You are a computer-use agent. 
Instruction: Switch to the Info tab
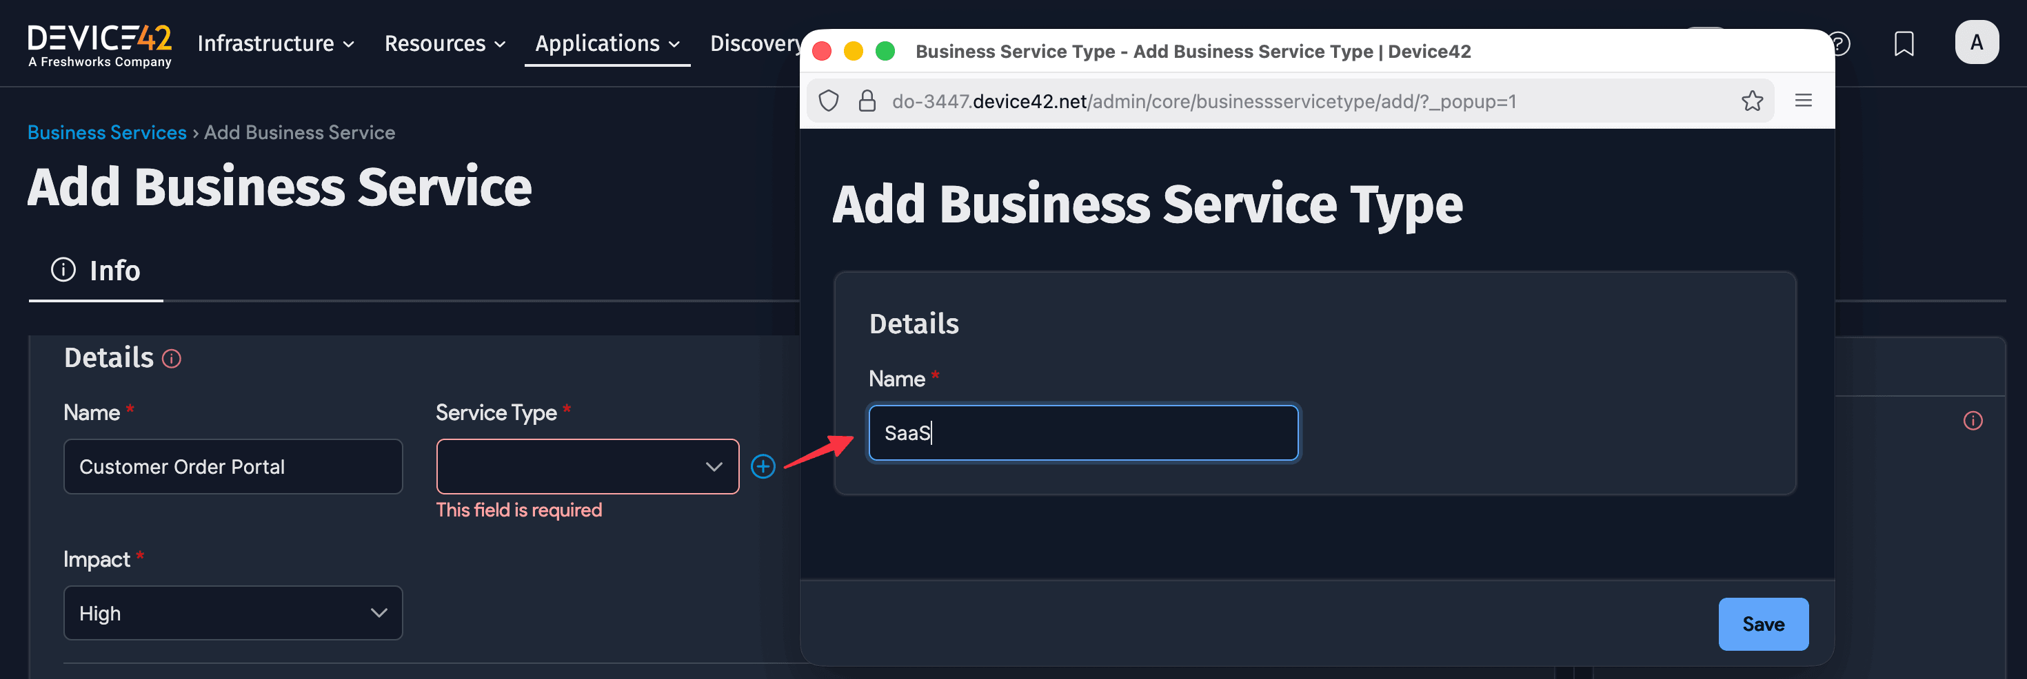click(x=115, y=271)
